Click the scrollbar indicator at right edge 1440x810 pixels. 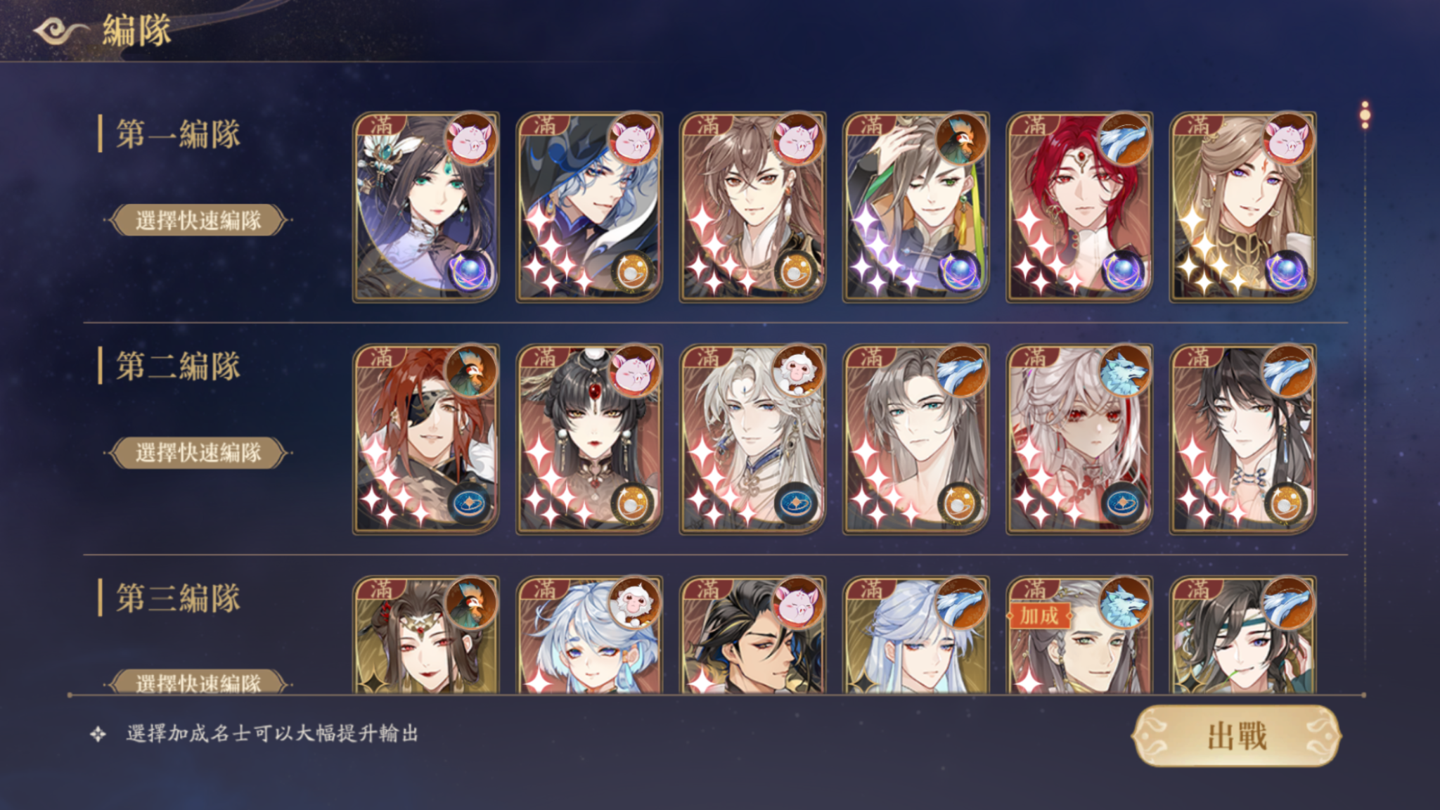pyautogui.click(x=1365, y=115)
